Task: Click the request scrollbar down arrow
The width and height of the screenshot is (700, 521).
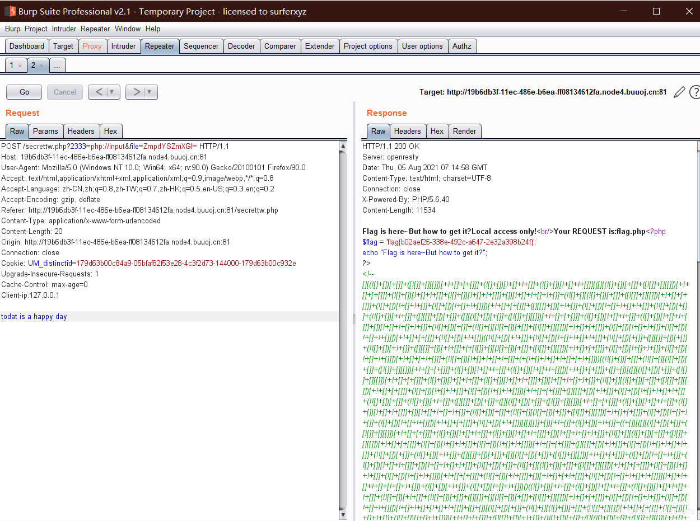Action: click(343, 515)
